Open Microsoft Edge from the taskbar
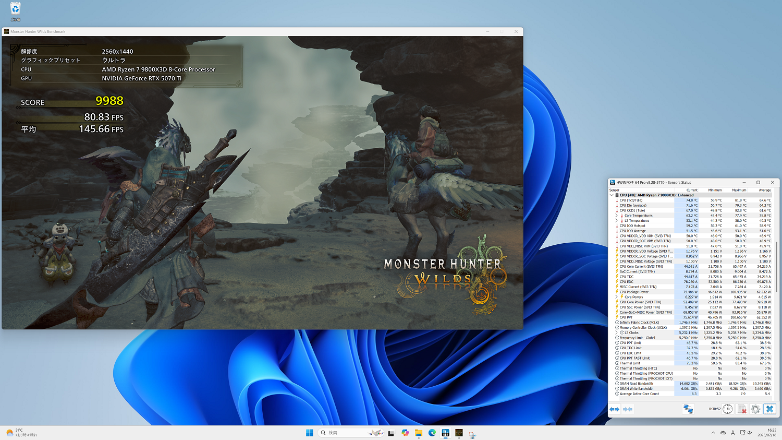Screen dimensions: 782x440 coord(432,433)
